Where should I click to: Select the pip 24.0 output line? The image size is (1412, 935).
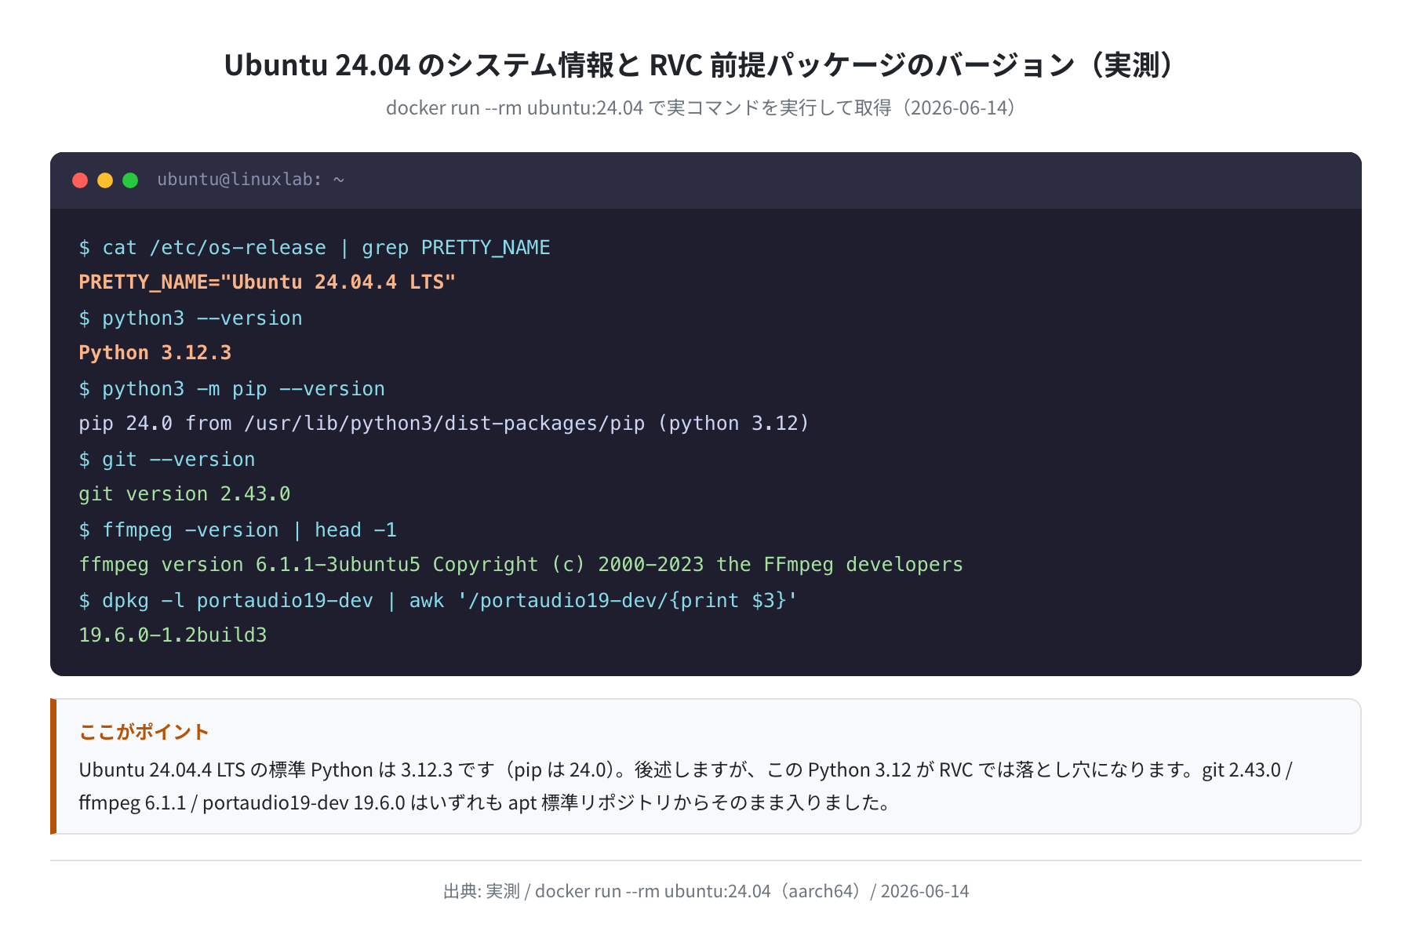(444, 424)
